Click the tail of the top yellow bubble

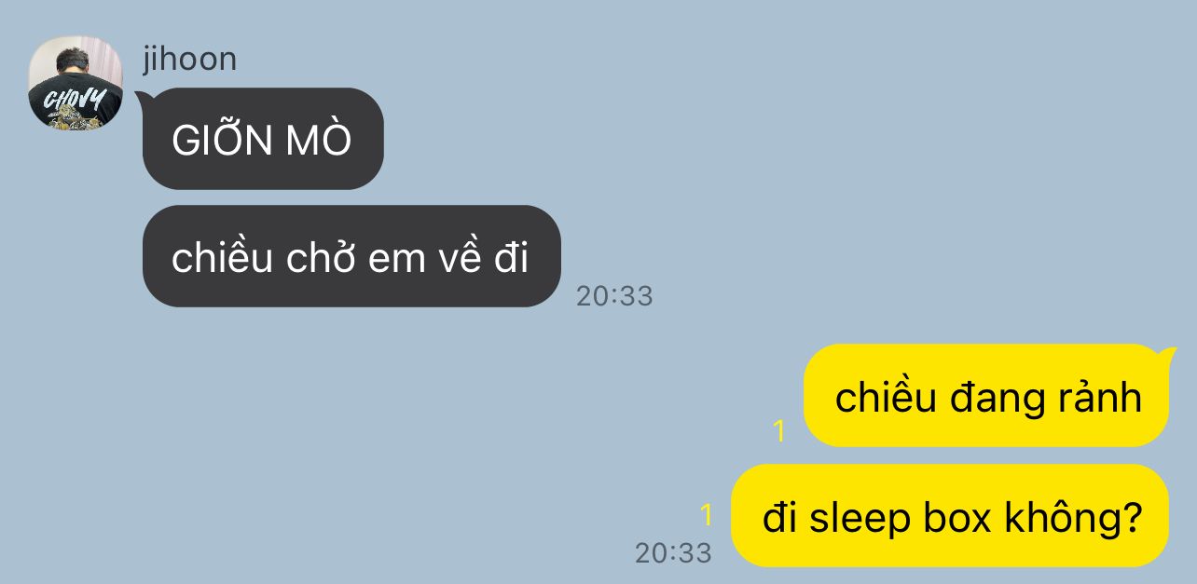(x=1164, y=353)
